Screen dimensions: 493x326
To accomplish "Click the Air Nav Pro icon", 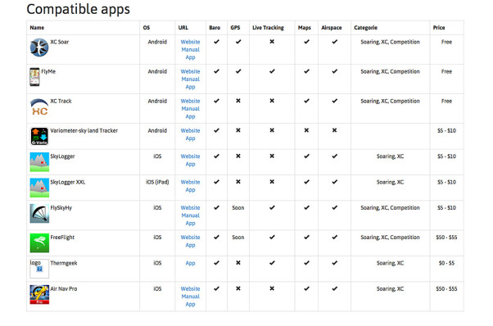I will [39, 295].
